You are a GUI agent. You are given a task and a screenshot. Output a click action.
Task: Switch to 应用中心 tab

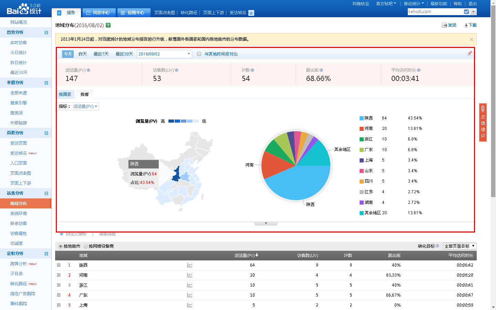[134, 13]
